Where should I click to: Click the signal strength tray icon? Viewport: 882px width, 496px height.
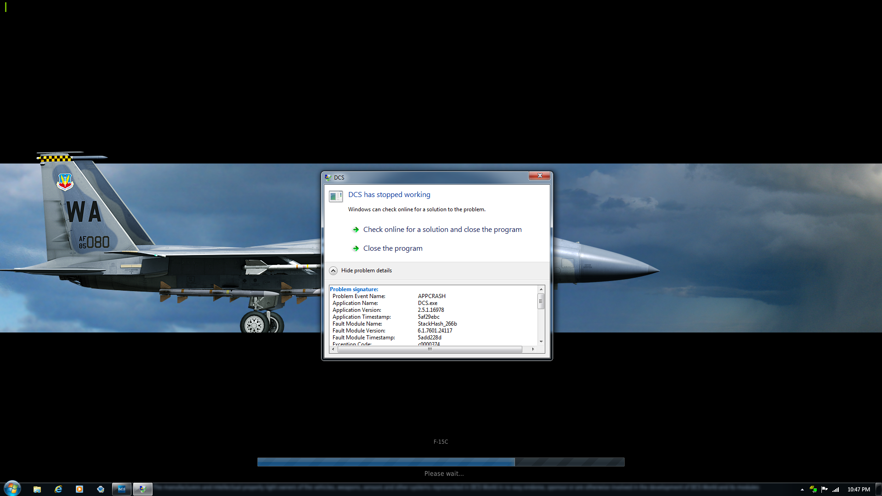click(x=836, y=490)
